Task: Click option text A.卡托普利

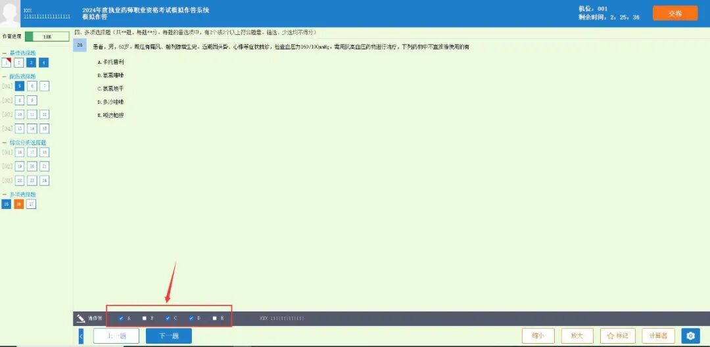Action: click(111, 61)
